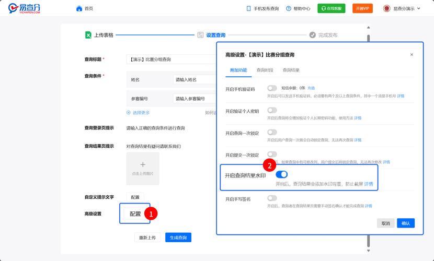Click the 设置查询 step icon
Image resolution: width=434 pixels, height=261 pixels.
pos(200,35)
